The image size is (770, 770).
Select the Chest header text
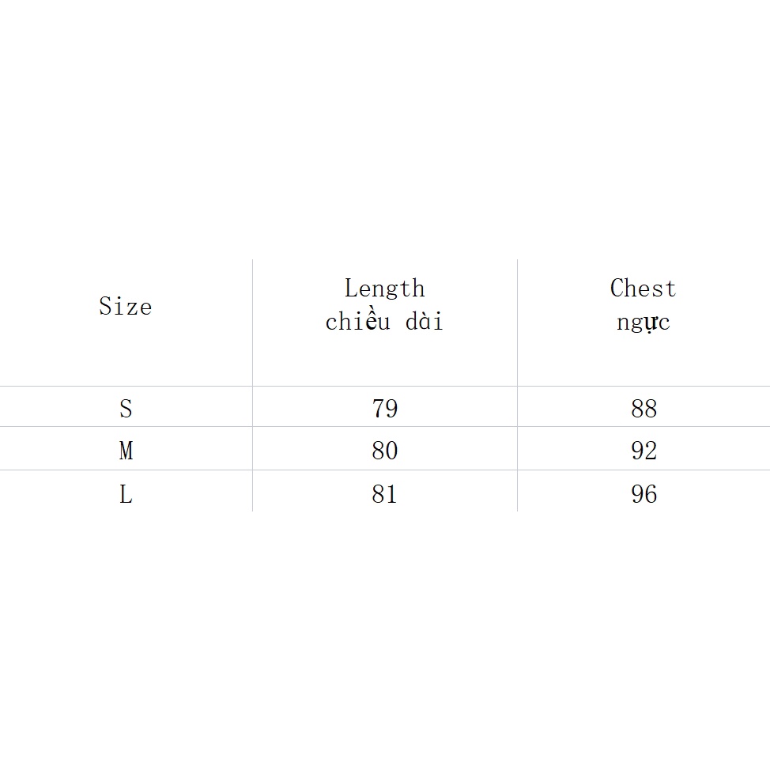click(643, 289)
